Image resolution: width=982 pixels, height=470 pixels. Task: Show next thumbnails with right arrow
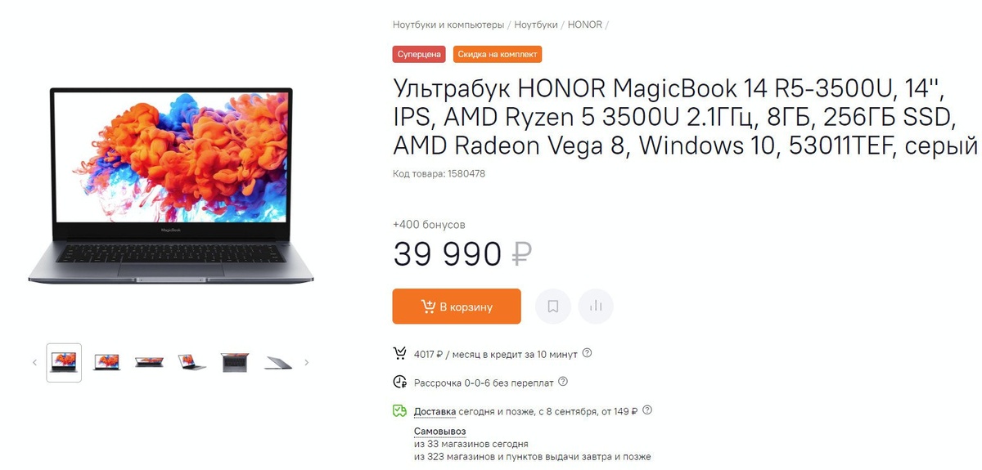pyautogui.click(x=307, y=362)
